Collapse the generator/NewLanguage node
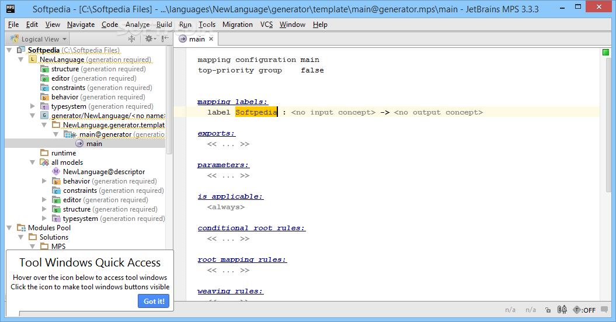 (33, 116)
